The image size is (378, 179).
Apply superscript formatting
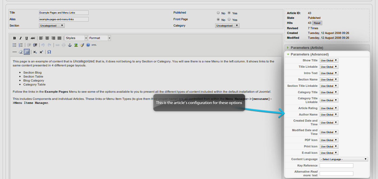click(x=41, y=52)
